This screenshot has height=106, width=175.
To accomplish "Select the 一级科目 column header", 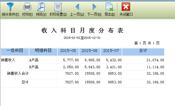I will click(x=15, y=52).
